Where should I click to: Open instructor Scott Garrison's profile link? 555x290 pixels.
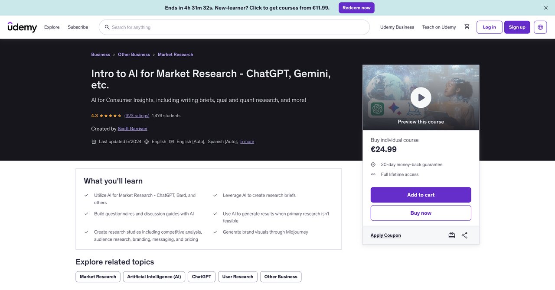click(x=133, y=129)
